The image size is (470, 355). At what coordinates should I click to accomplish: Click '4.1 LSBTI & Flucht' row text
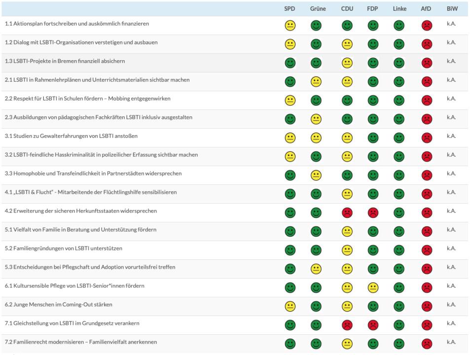tap(91, 192)
